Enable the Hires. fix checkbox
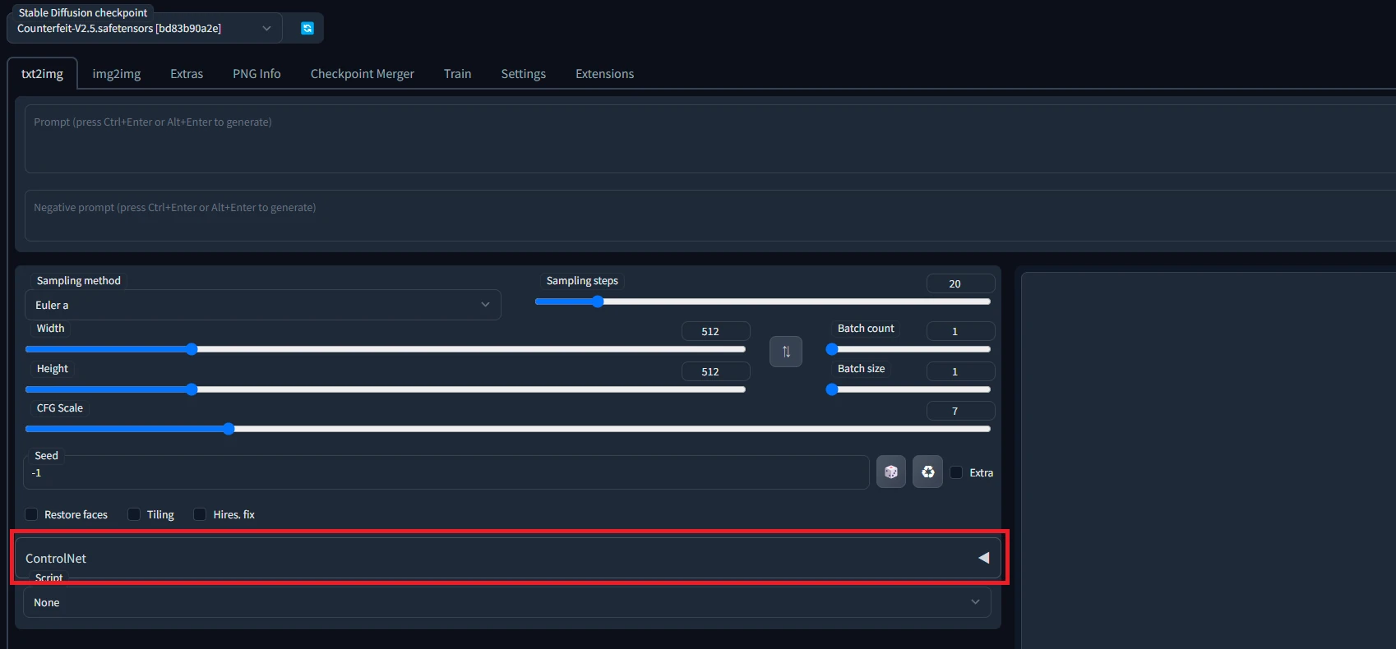Image resolution: width=1396 pixels, height=649 pixels. (200, 514)
